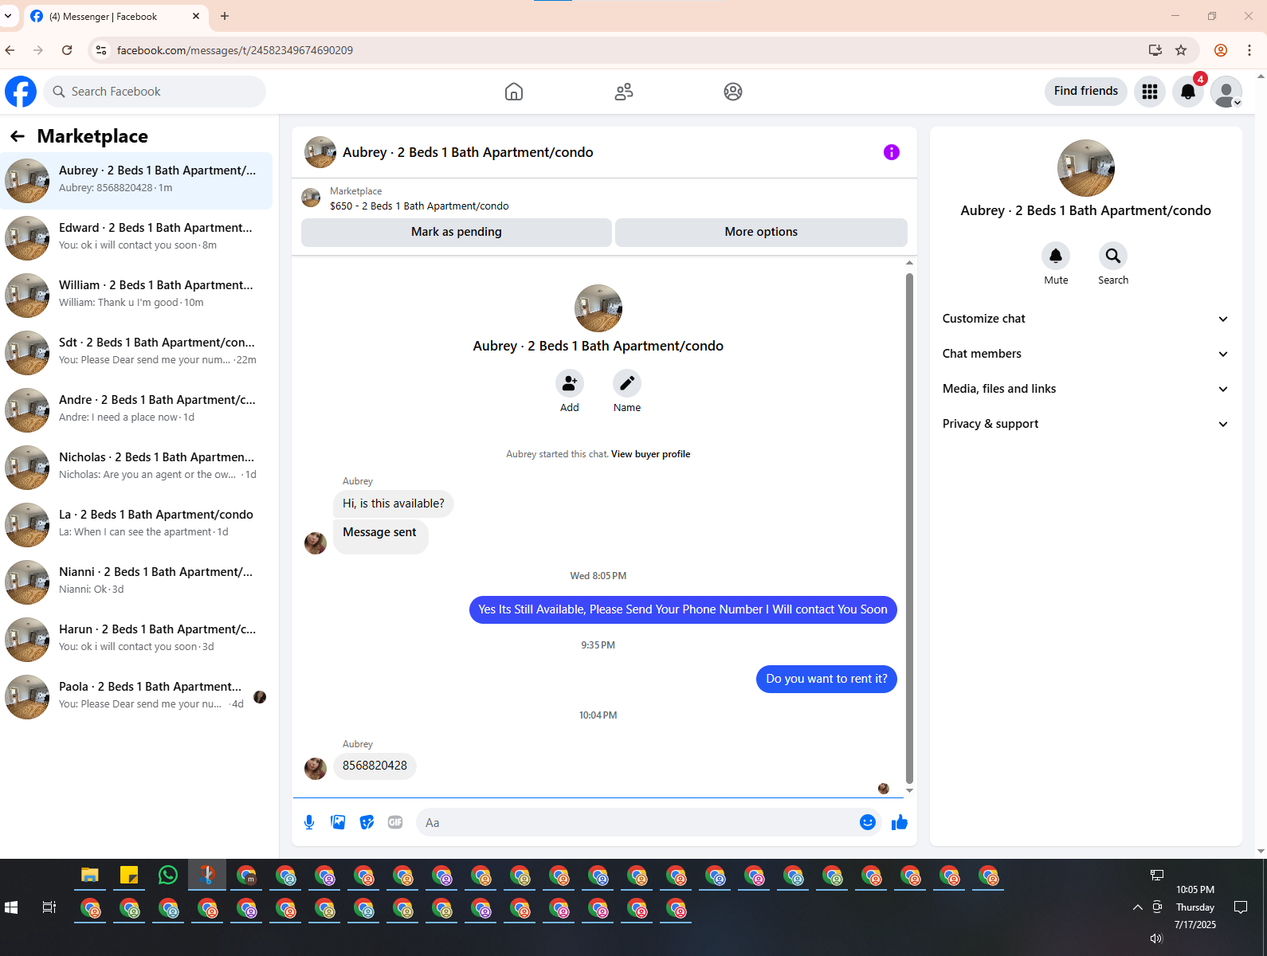
Task: Open account profile avatar menu
Action: [x=1226, y=92]
